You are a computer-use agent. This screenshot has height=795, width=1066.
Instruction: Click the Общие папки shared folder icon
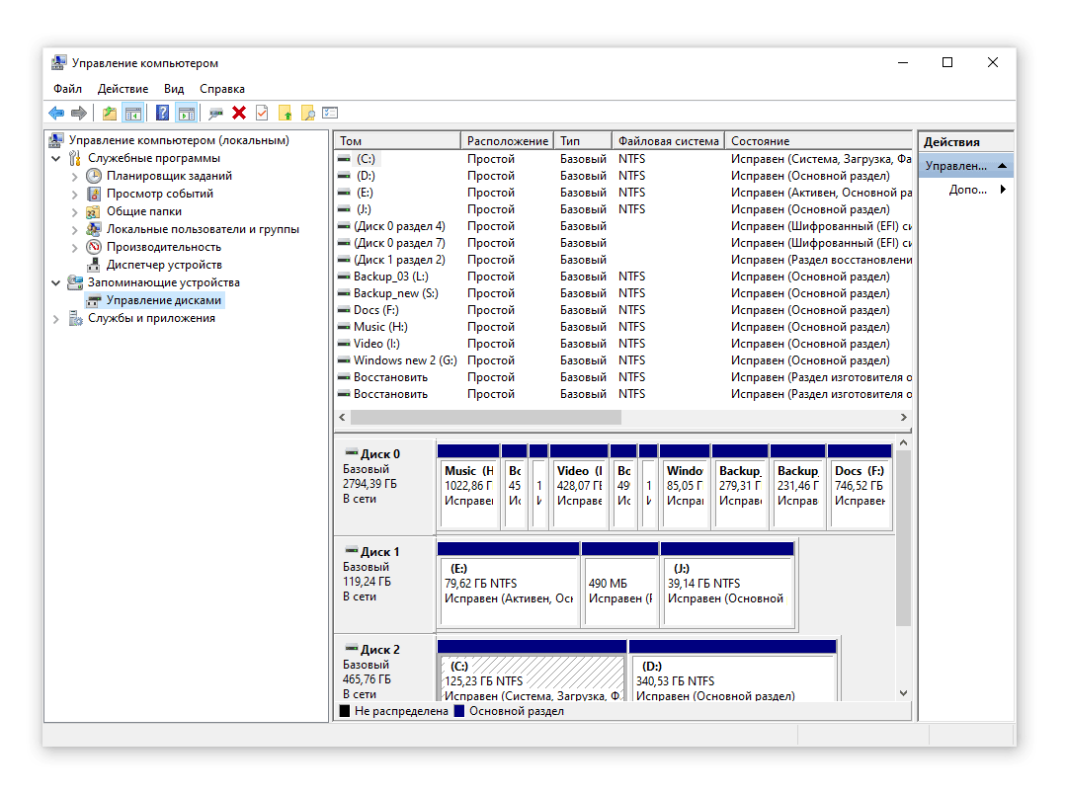tap(94, 211)
